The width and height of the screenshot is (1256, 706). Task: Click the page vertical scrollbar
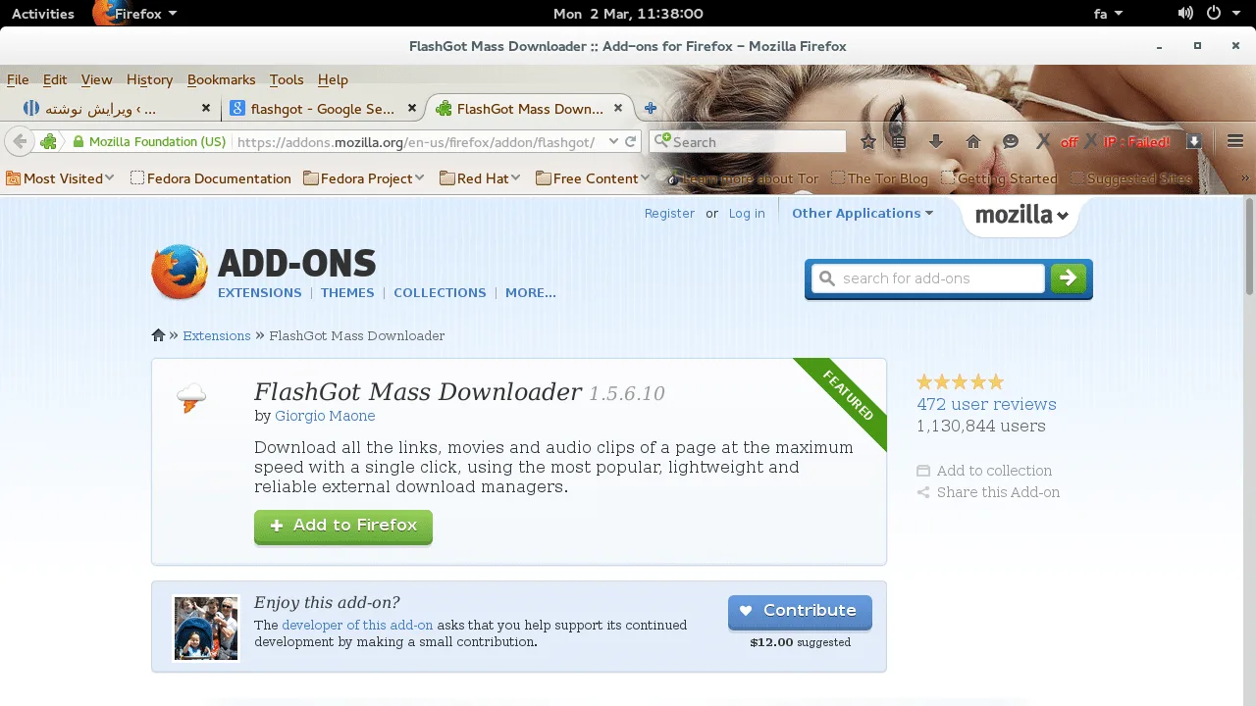1249,245
